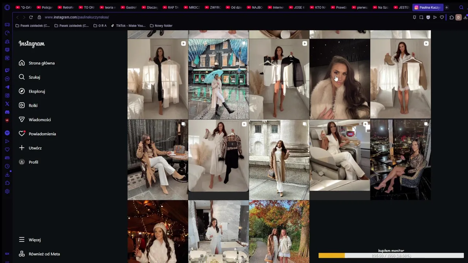Open the G R A bookmarks folder
Screen dimensions: 468x263
(100, 26)
